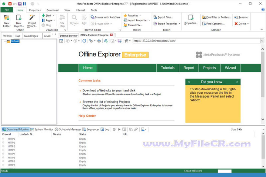Open the Sequencer panel
The height and width of the screenshot is (177, 266).
click(91, 129)
